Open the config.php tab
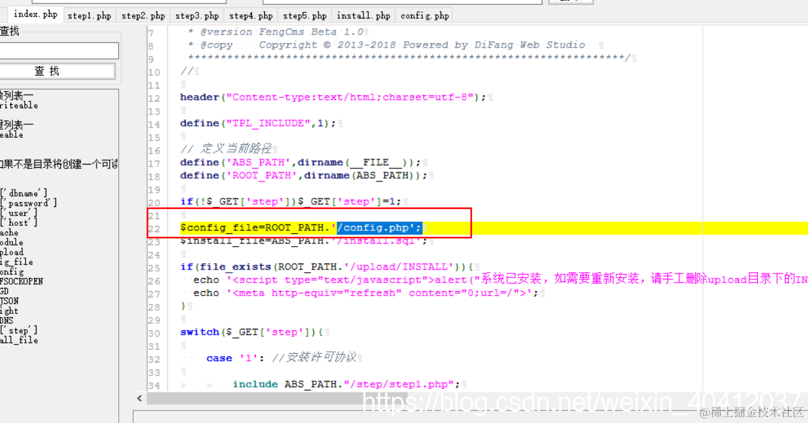 click(x=425, y=16)
